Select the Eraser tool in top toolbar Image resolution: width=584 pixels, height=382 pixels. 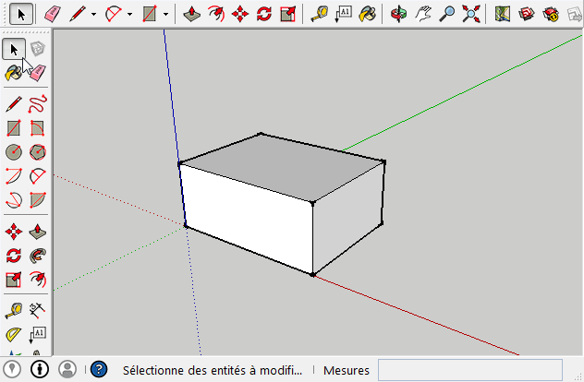(x=53, y=14)
